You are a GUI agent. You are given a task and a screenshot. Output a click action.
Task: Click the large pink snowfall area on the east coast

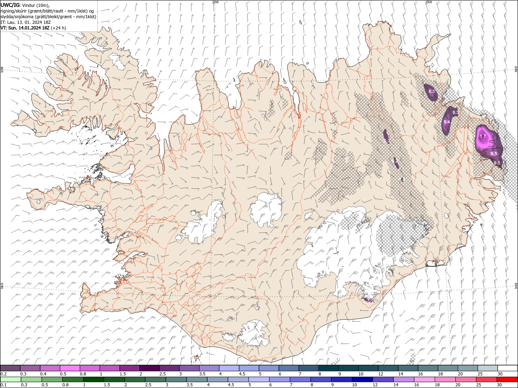486,138
